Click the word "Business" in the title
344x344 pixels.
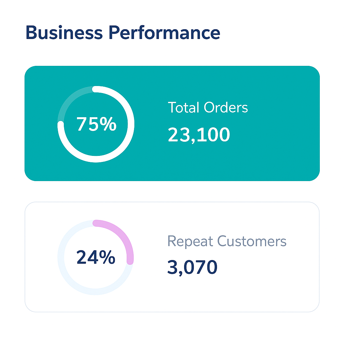[x=64, y=33]
